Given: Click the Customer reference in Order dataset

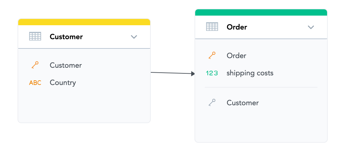Looking at the screenshot, I should click(x=243, y=103).
